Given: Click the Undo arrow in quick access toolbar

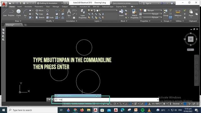Looking at the screenshot, I should [x=27, y=3].
